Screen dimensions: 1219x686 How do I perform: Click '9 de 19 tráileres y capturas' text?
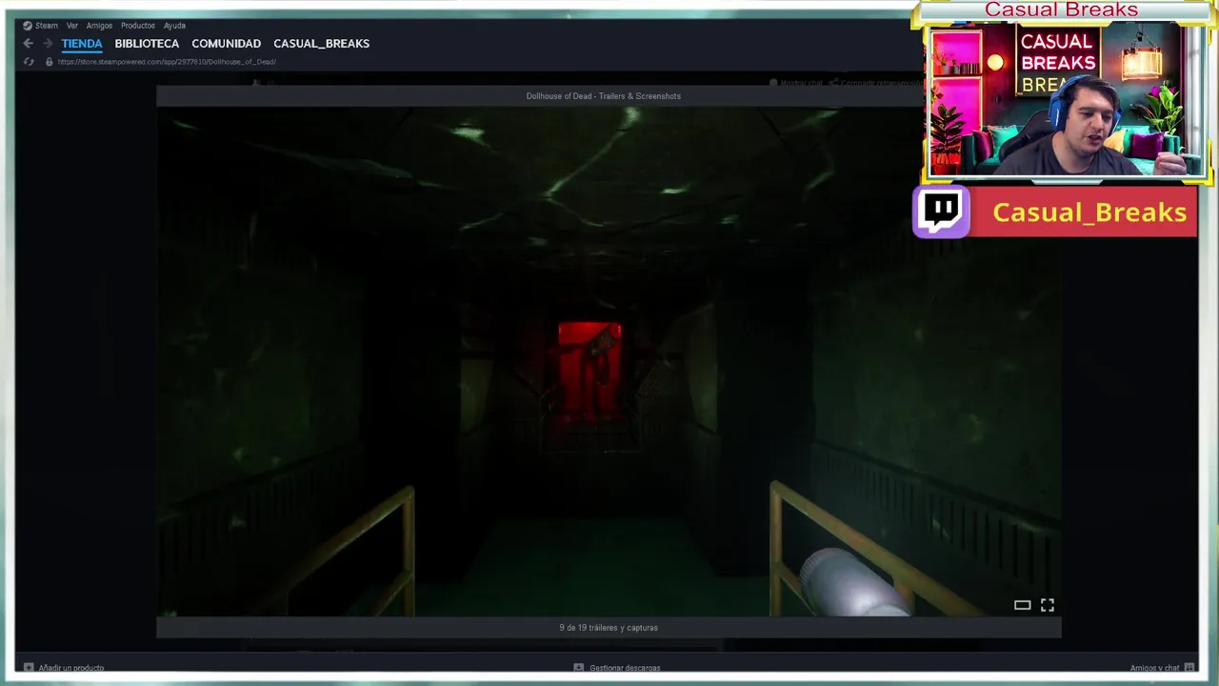pos(609,628)
